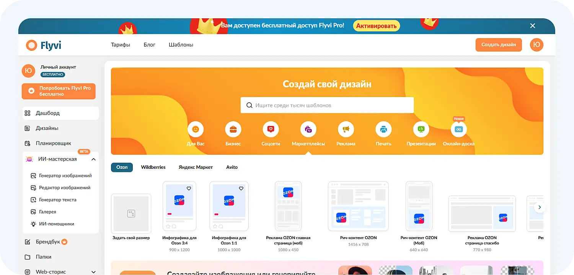Click the right arrow to see more templates

pos(539,207)
